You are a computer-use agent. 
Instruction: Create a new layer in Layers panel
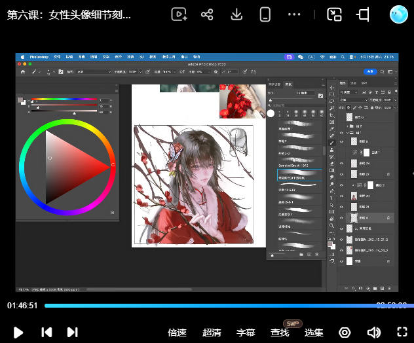382,289
